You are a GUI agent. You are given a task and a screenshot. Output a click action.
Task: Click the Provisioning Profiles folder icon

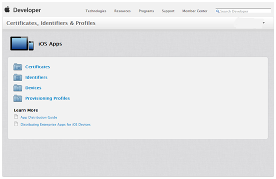(x=18, y=98)
